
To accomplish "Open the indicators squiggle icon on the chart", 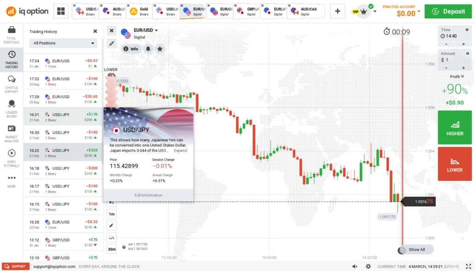I will [111, 237].
